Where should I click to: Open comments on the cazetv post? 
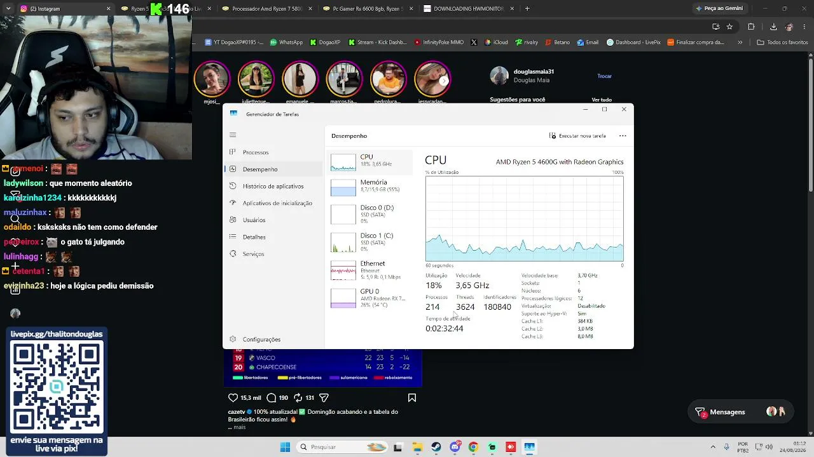272,398
